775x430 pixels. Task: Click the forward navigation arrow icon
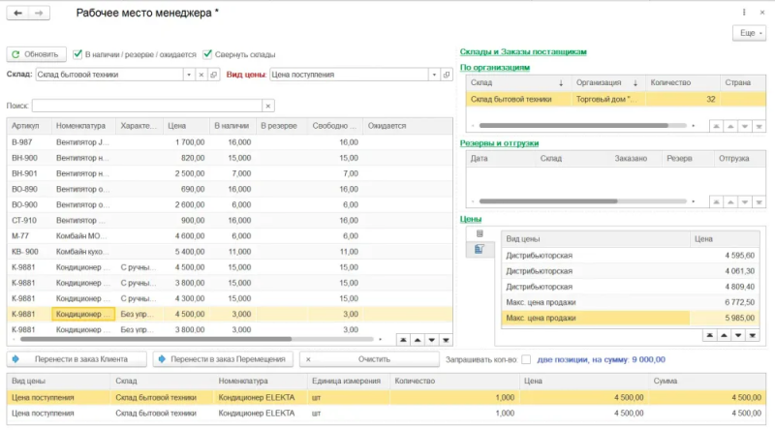tap(39, 13)
